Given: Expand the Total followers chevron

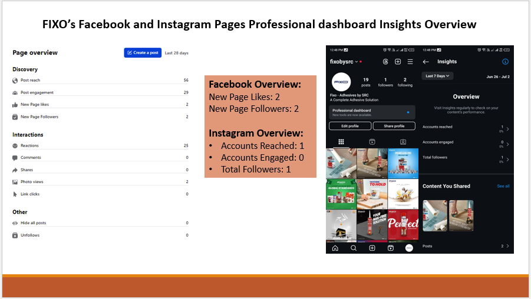Looking at the screenshot, I should point(508,159).
